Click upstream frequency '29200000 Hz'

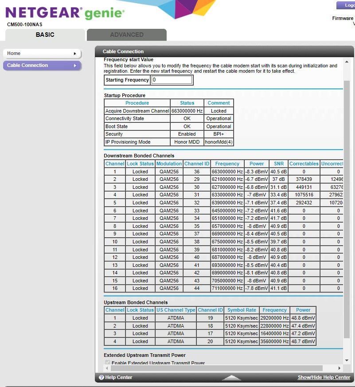[274, 318]
